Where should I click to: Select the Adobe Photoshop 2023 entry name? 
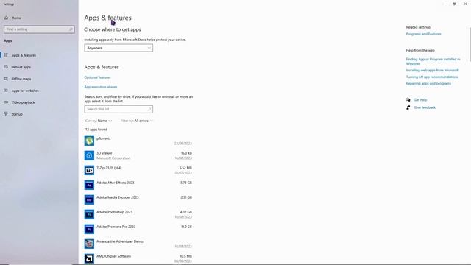115,212
